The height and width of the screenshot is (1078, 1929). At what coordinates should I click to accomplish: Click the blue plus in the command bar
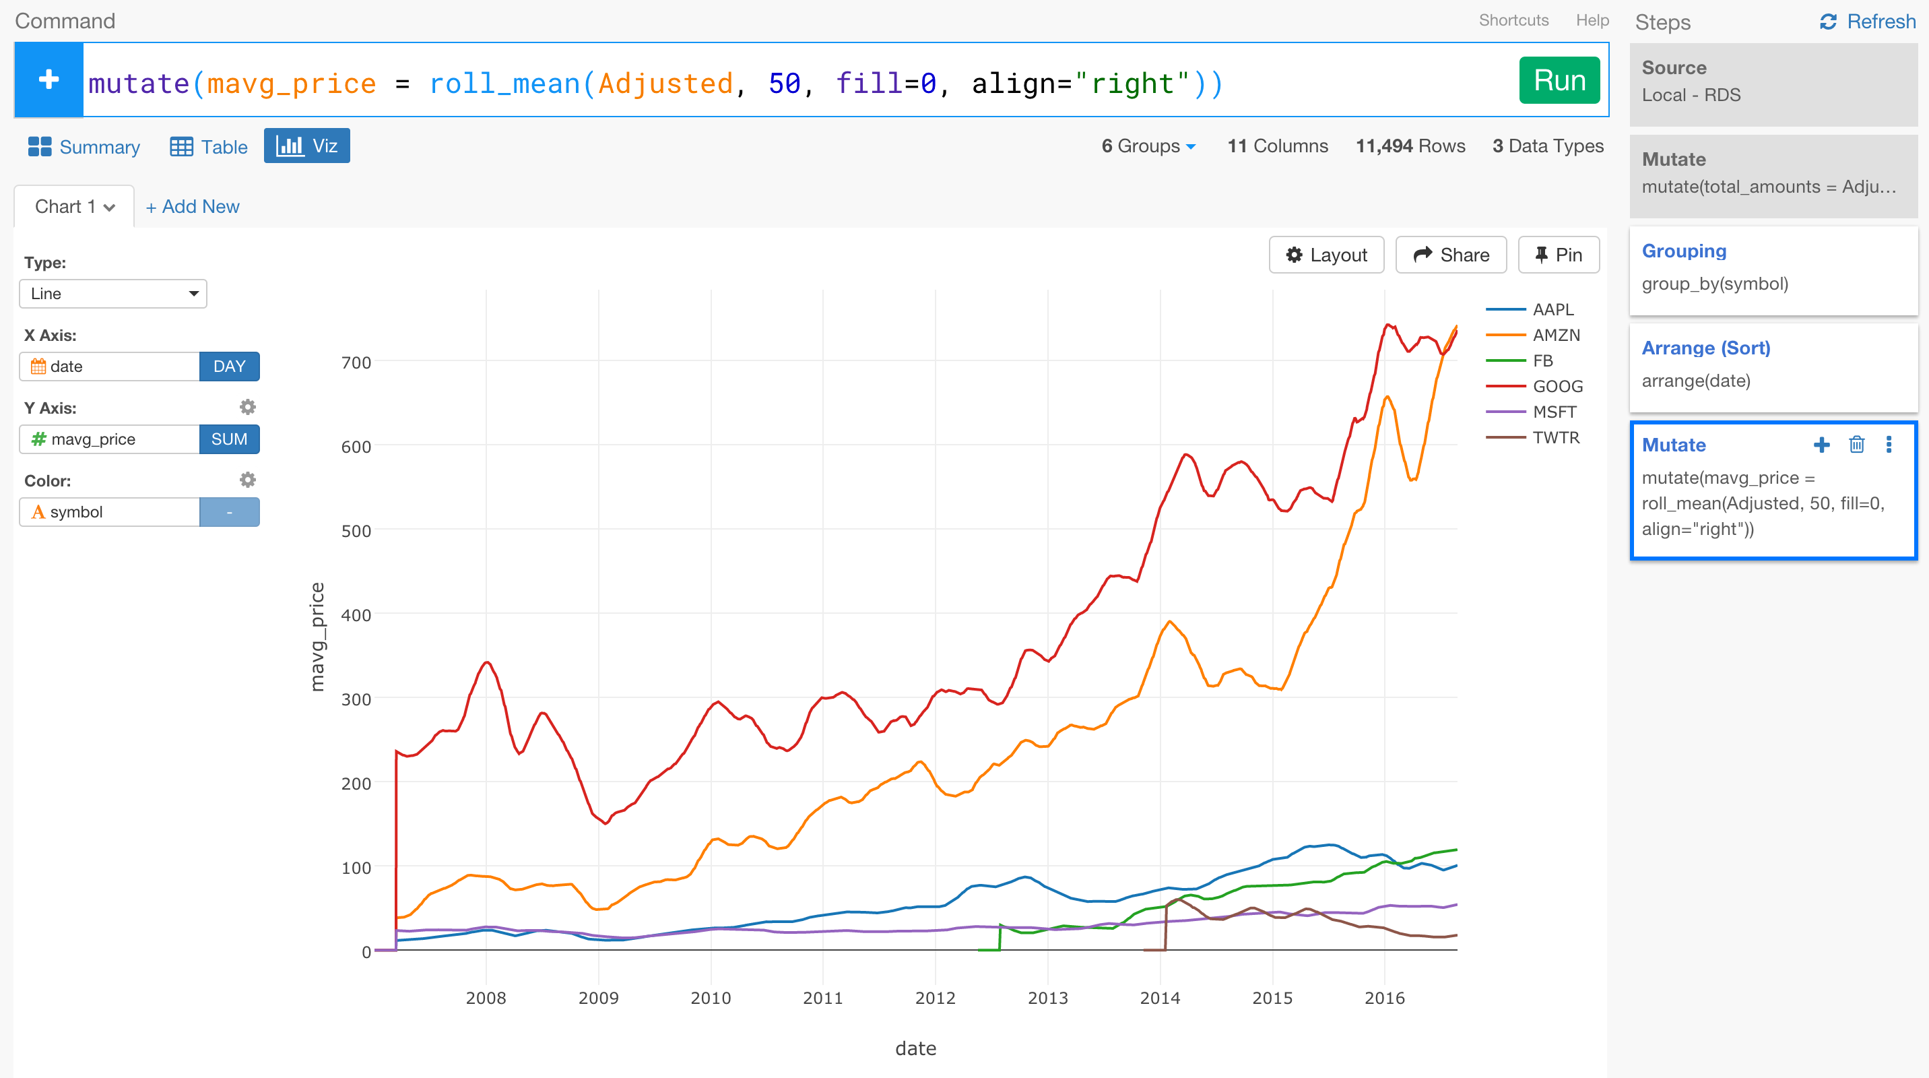[x=48, y=80]
